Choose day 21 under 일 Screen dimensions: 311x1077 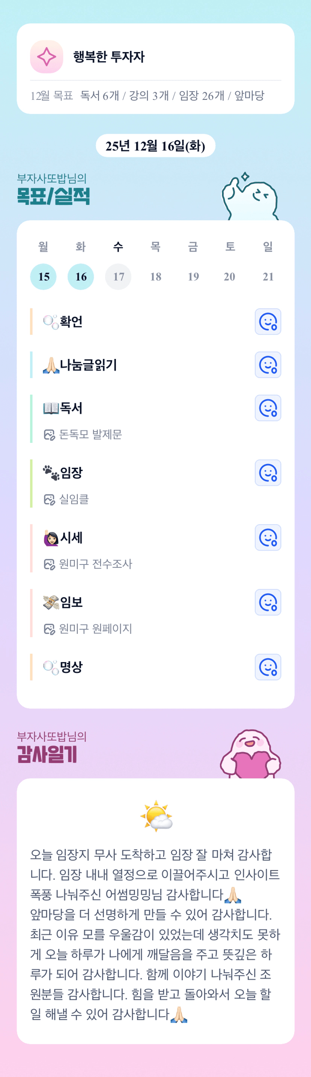268,276
